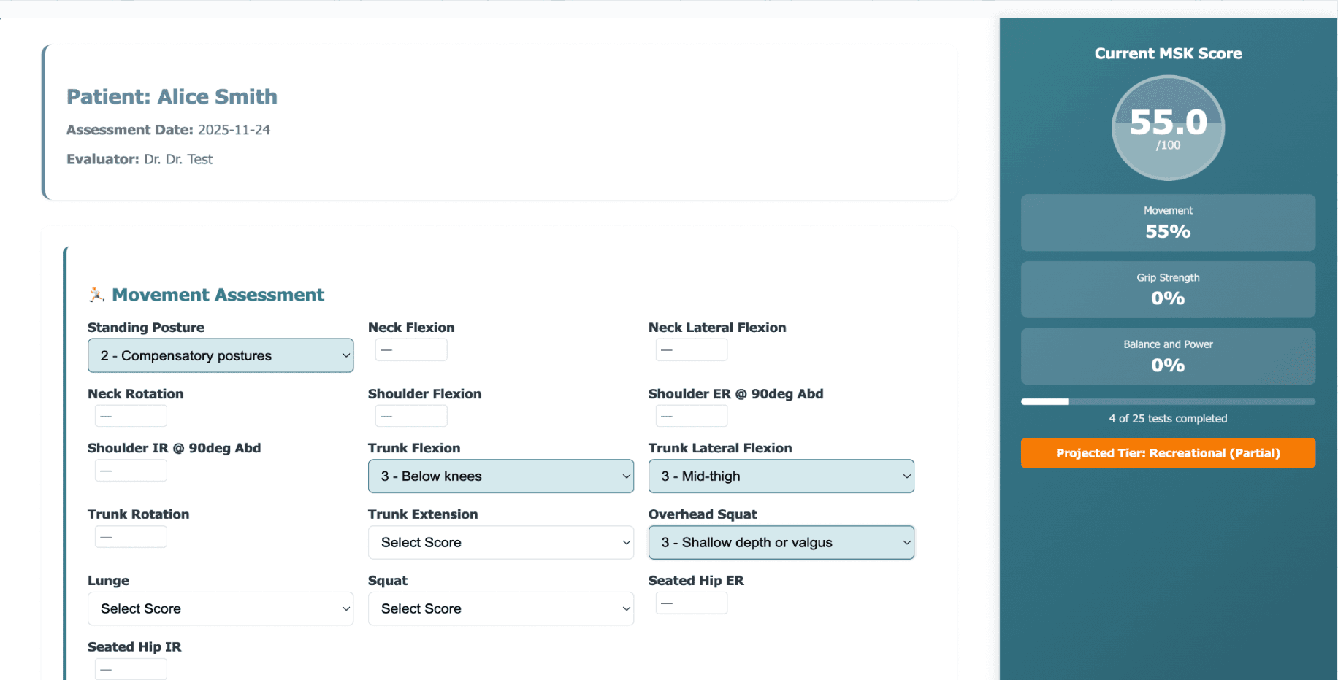
Task: Click the Neck Flexion input field
Action: click(411, 350)
